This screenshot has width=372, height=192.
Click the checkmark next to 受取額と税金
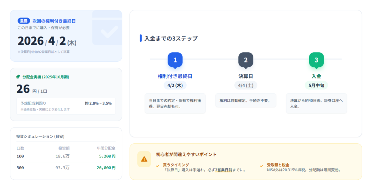click(262, 165)
